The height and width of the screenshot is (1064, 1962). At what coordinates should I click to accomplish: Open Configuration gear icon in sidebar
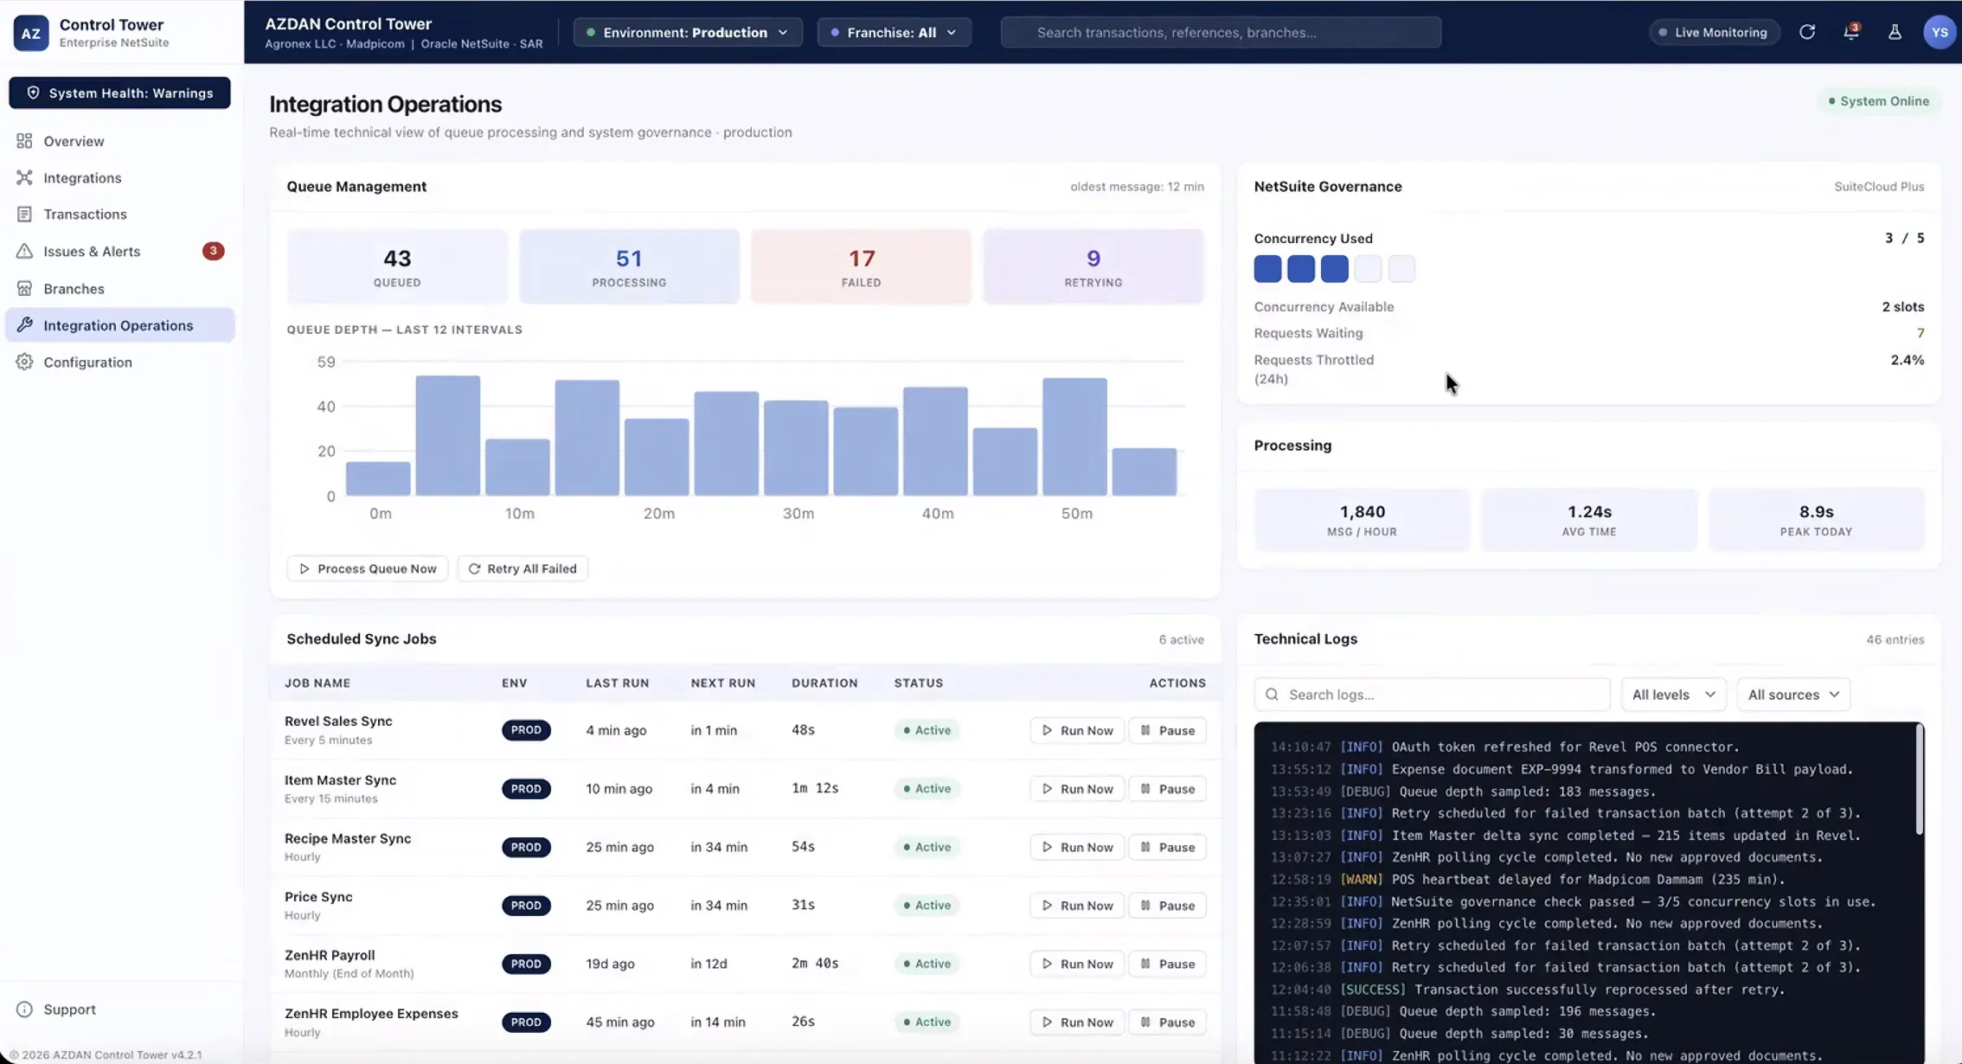click(24, 362)
